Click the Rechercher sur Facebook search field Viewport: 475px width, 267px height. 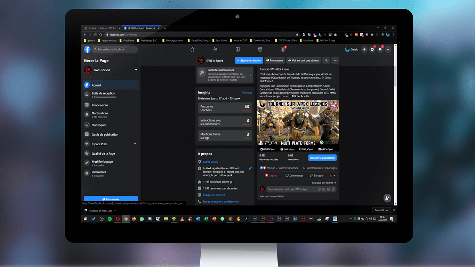(115, 49)
